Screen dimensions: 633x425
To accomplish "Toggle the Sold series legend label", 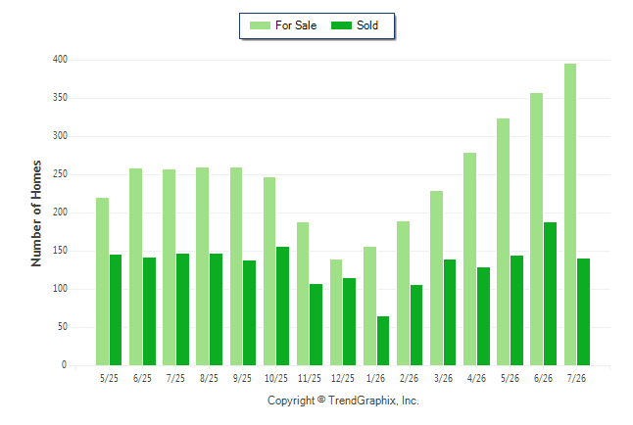I will [367, 25].
